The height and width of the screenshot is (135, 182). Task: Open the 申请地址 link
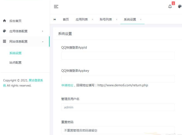(x=67, y=85)
